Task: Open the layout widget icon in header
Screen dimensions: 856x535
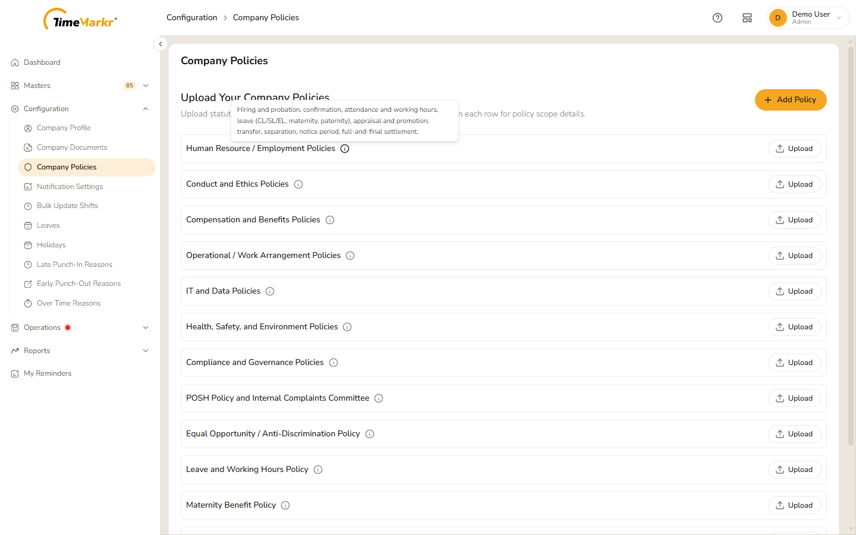Action: coord(747,18)
